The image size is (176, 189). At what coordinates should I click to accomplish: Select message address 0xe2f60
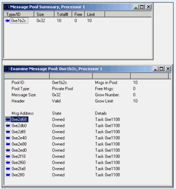pyautogui.click(x=18, y=163)
